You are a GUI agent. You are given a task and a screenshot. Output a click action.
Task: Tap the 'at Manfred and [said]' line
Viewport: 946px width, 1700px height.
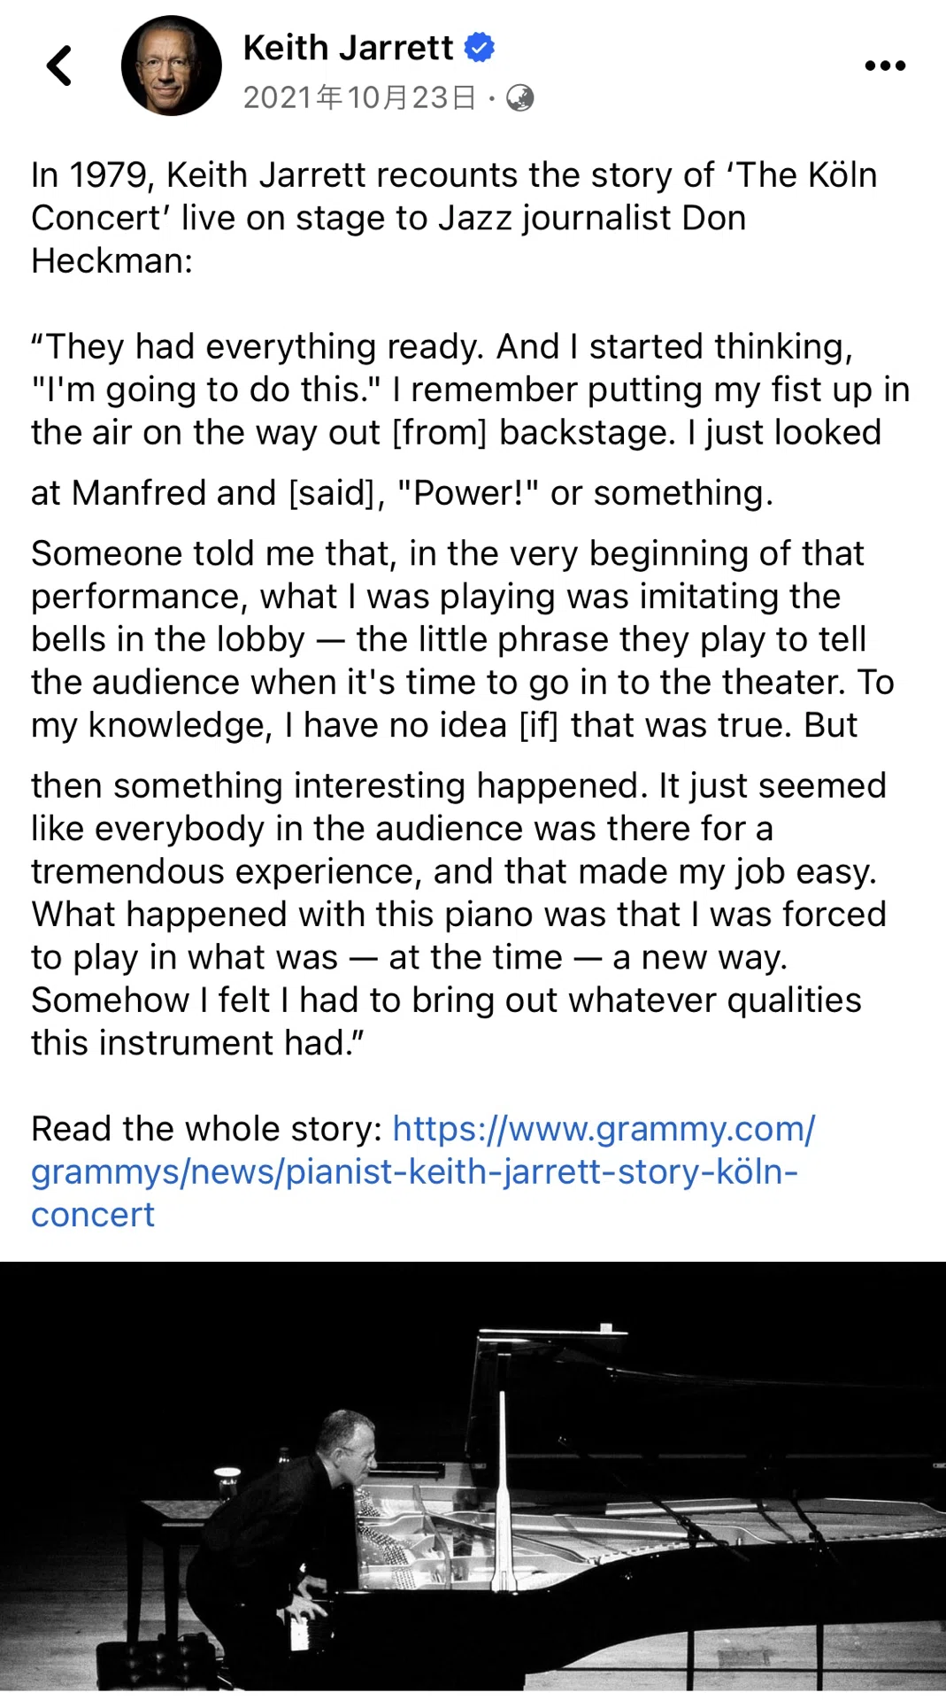402,493
